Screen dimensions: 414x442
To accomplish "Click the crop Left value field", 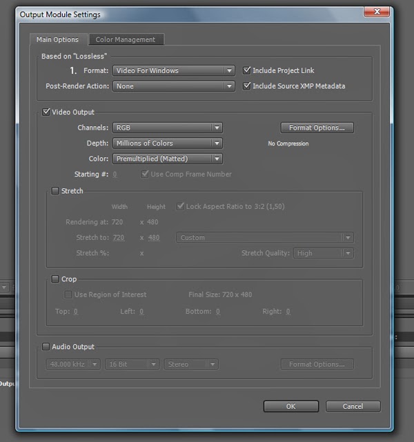I will point(141,312).
